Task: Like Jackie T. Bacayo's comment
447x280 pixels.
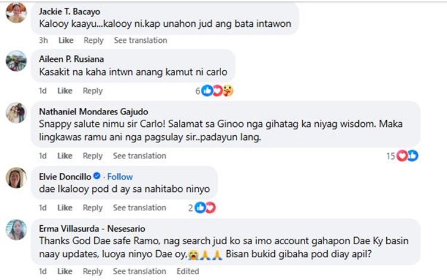Action: click(66, 40)
